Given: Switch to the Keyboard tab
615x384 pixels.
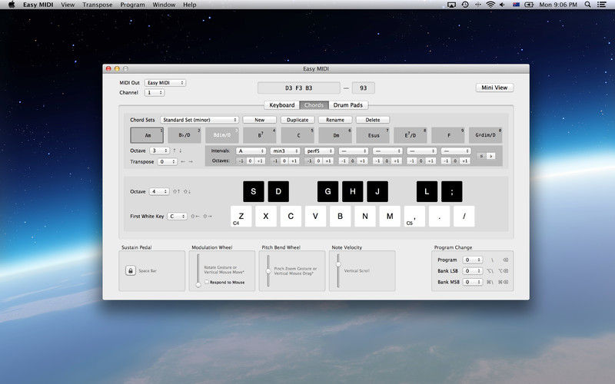Looking at the screenshot, I should (281, 105).
